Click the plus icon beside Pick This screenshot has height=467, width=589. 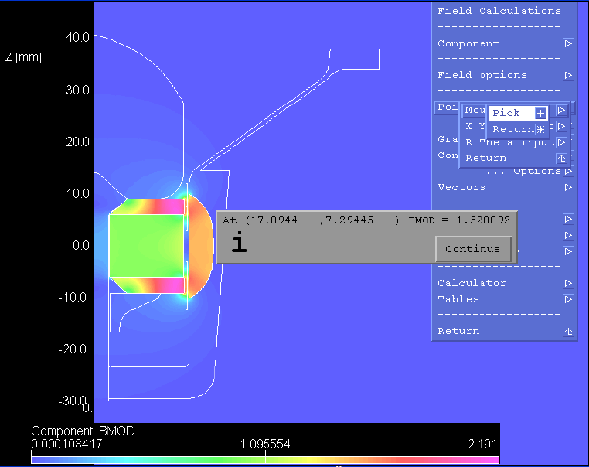click(x=540, y=113)
